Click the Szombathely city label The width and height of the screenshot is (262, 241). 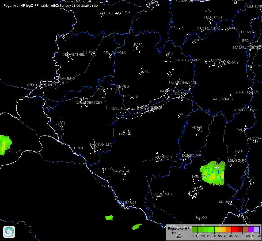click(x=75, y=55)
